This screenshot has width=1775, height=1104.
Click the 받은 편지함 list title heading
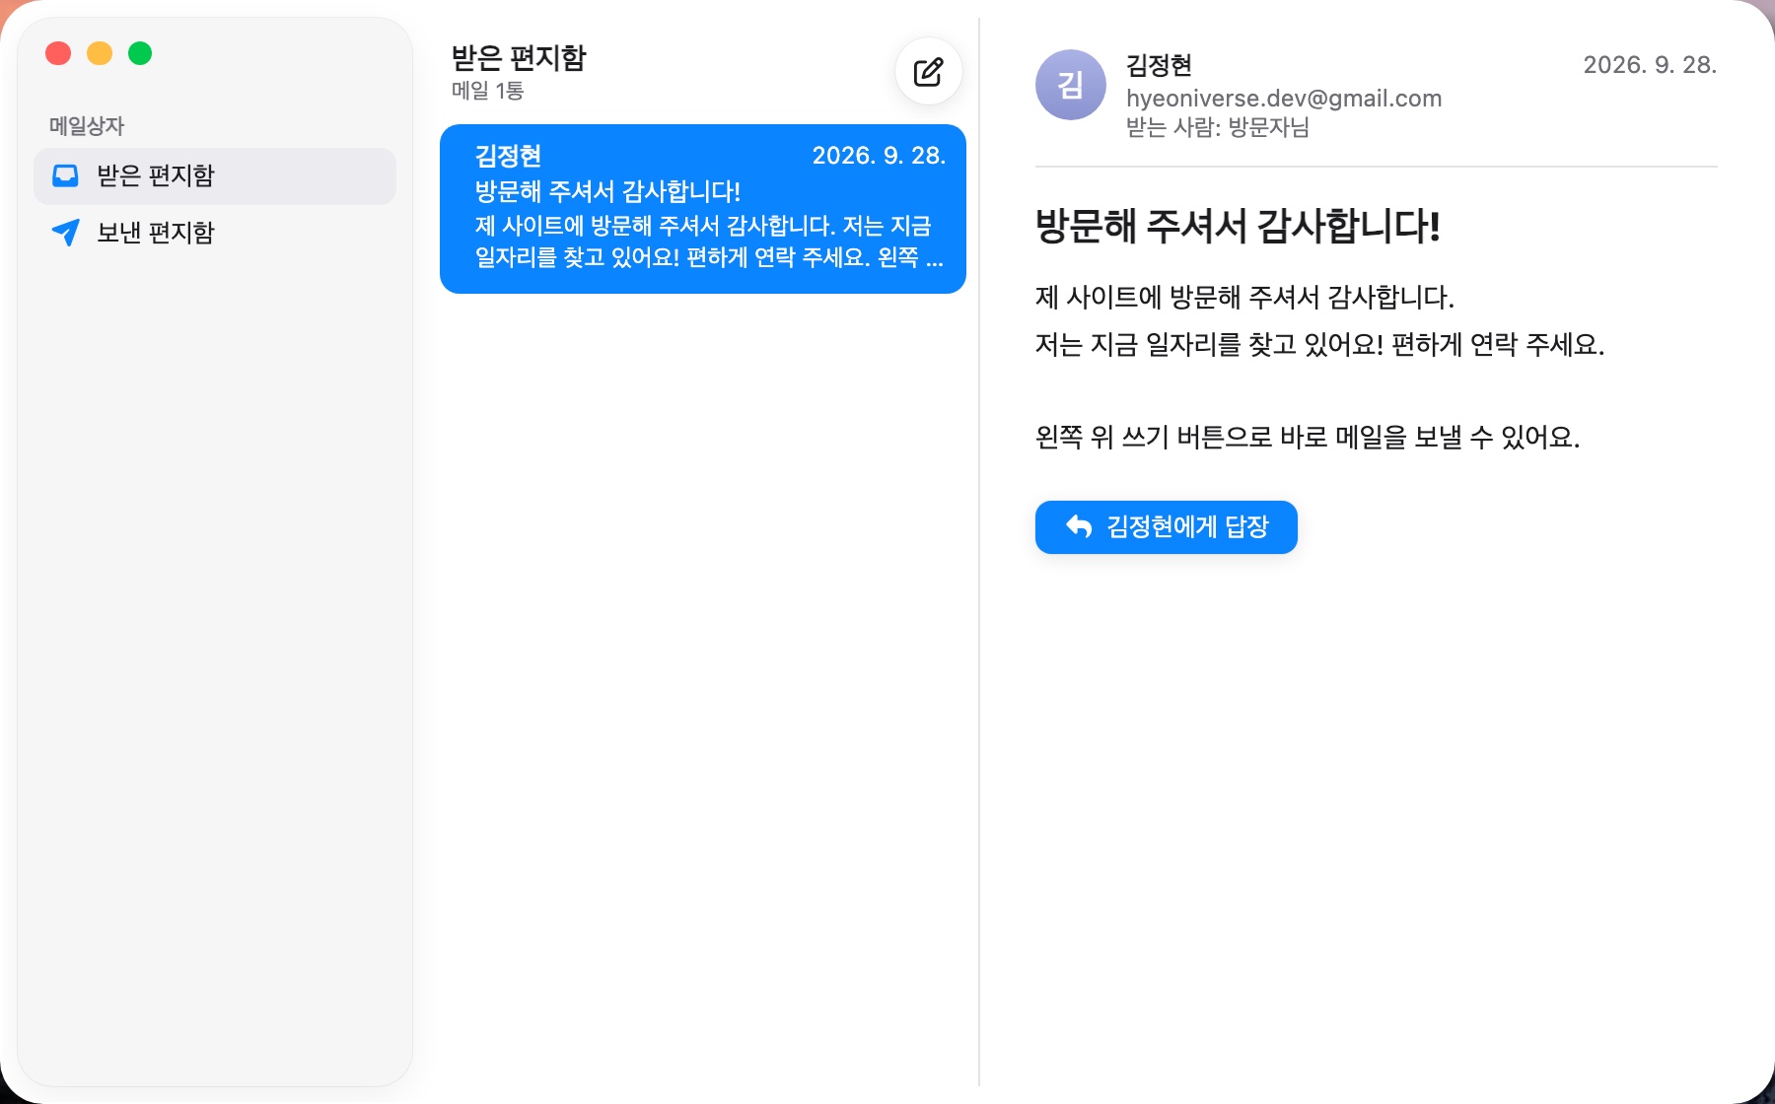(519, 58)
